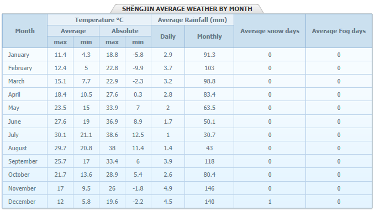This screenshot has height=211, width=375.
Task: Click the December row label
Action: coord(22,202)
